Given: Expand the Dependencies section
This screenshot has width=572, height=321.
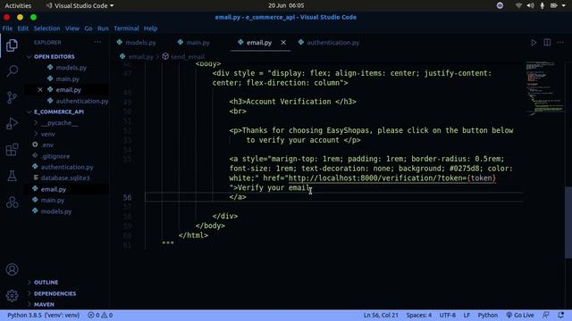Looking at the screenshot, I should pyautogui.click(x=55, y=293).
